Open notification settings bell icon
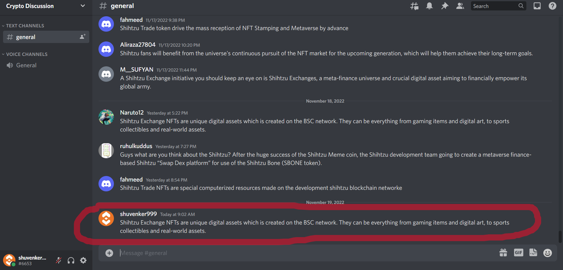Viewport: 563px width, 270px height. [429, 6]
